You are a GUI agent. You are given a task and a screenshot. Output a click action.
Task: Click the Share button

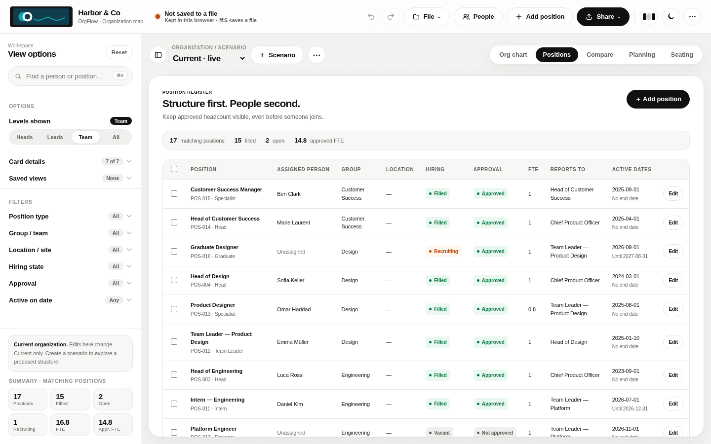[x=603, y=17]
